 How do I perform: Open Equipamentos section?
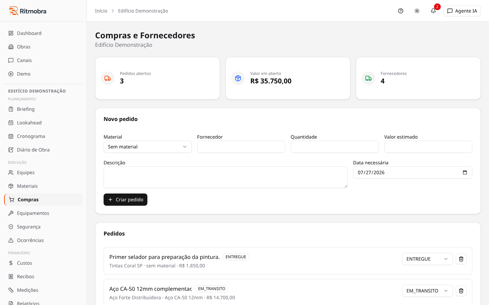pos(43,213)
